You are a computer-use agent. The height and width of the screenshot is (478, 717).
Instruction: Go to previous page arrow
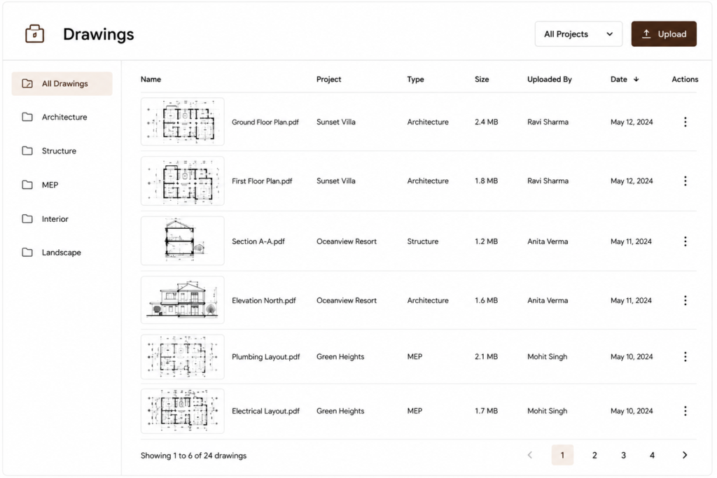point(530,455)
